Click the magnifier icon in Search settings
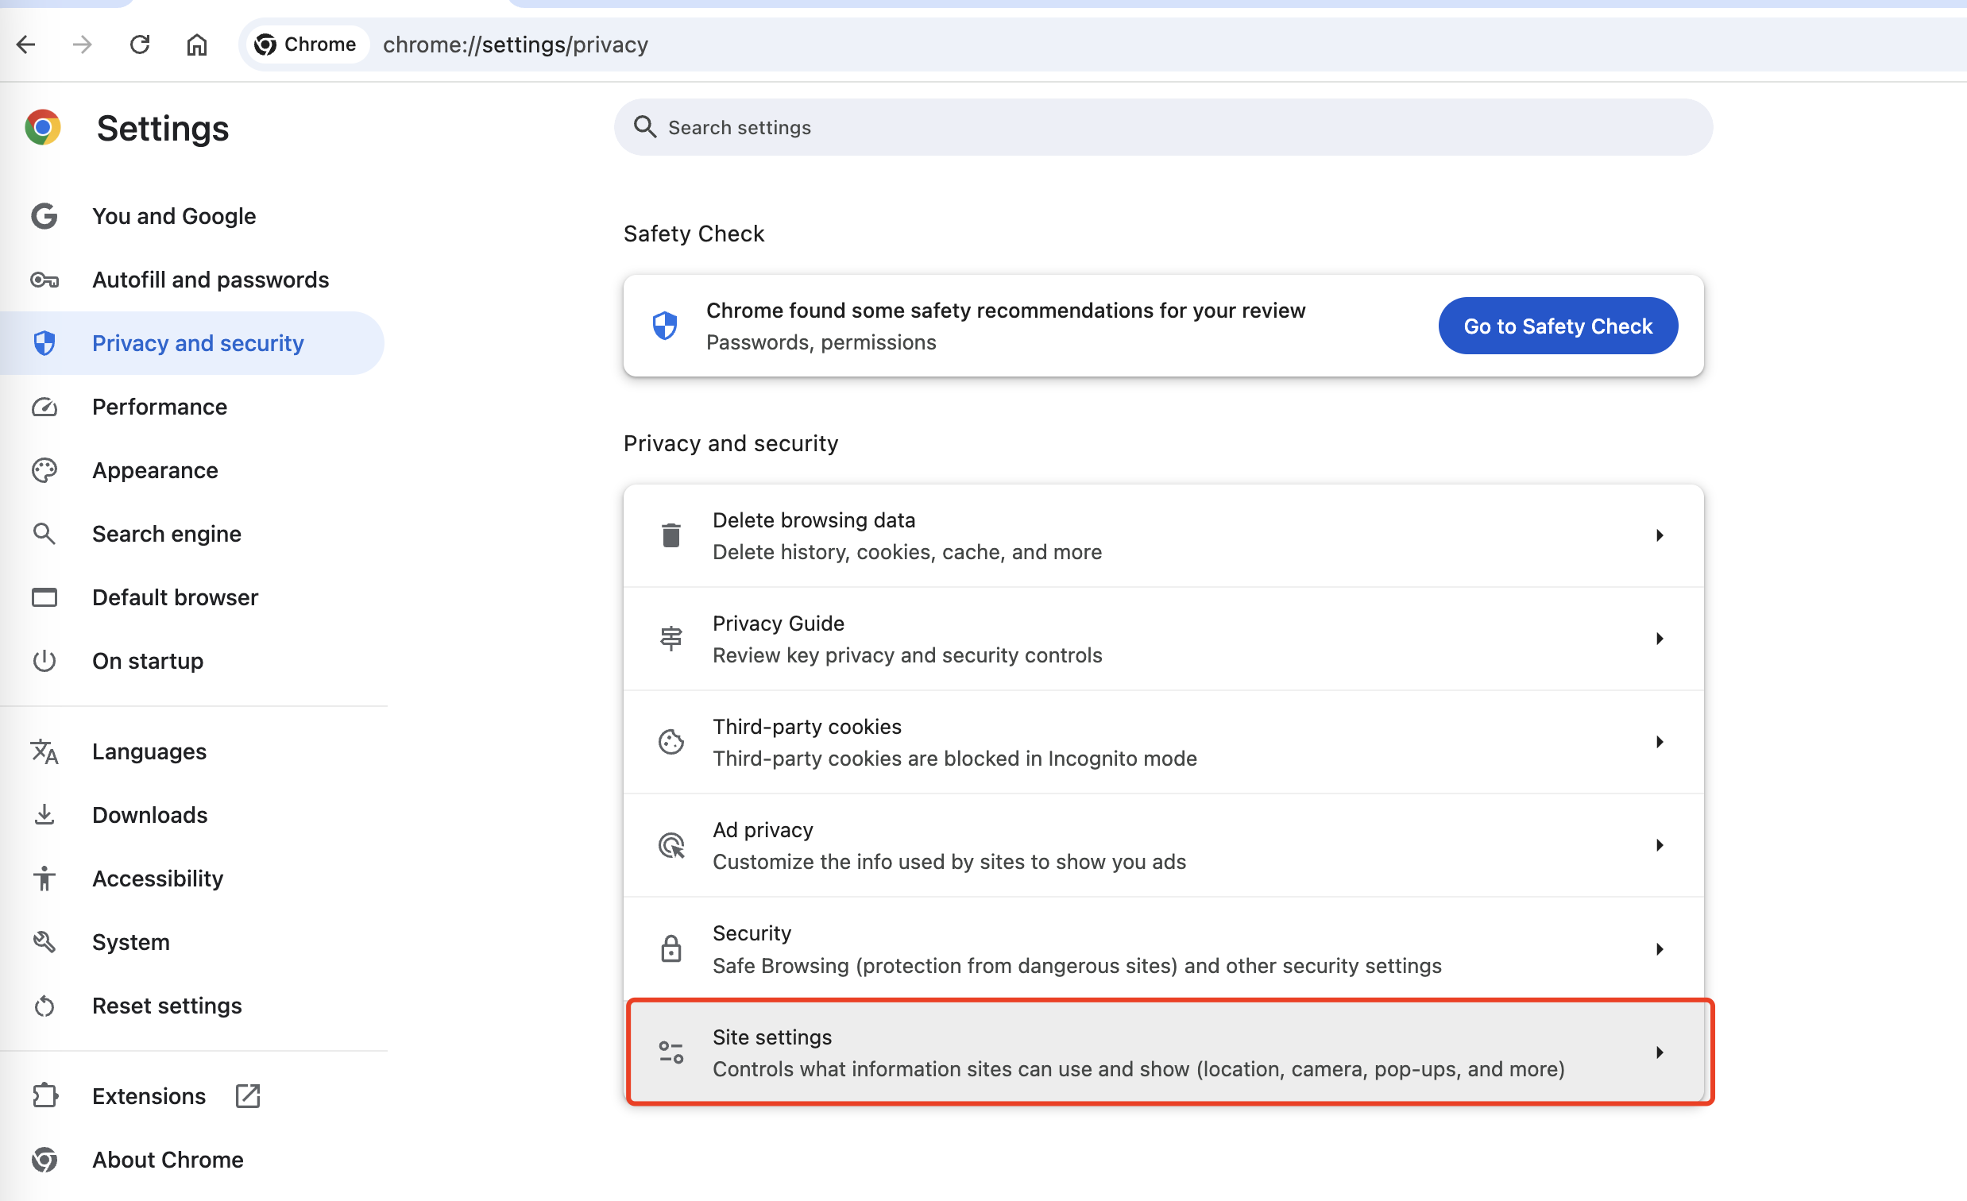Screen dimensions: 1967x1201 click(x=645, y=128)
